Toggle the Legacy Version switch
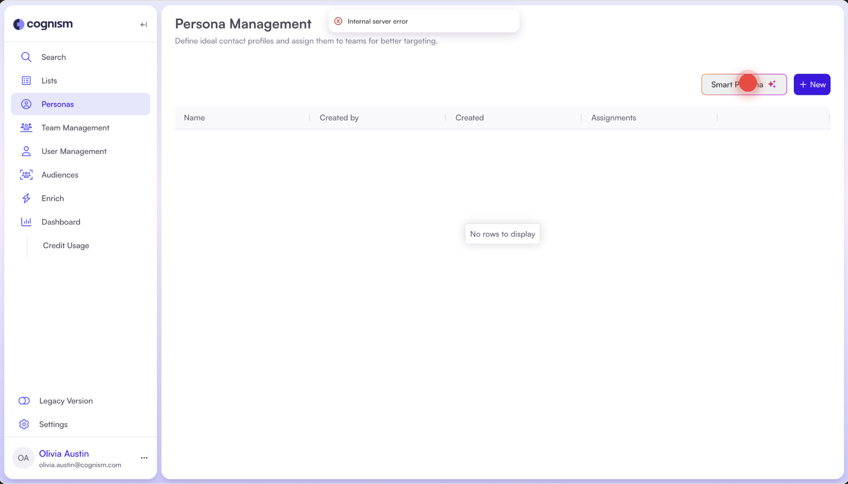Image resolution: width=848 pixels, height=484 pixels. coord(24,401)
